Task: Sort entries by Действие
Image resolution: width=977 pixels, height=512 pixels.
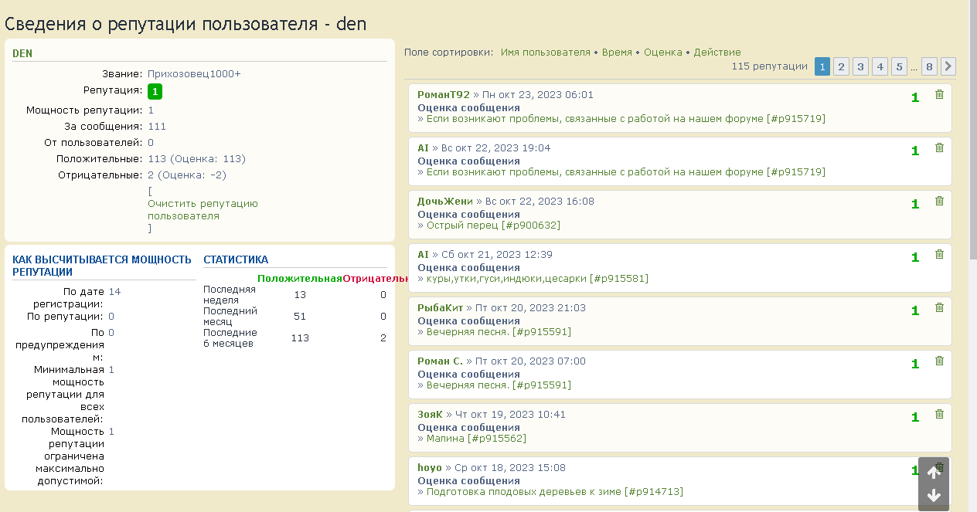Action: pyautogui.click(x=717, y=53)
